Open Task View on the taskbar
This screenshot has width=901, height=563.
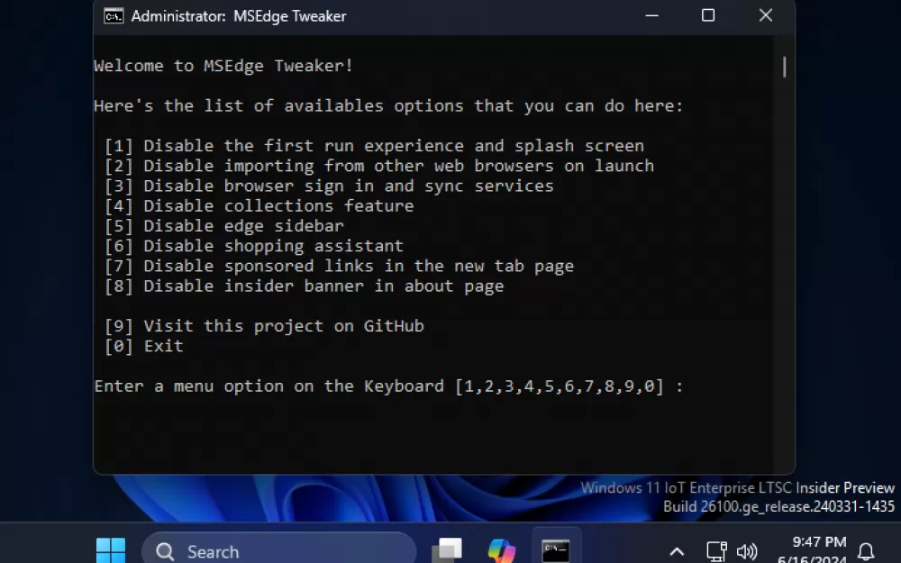pos(447,549)
